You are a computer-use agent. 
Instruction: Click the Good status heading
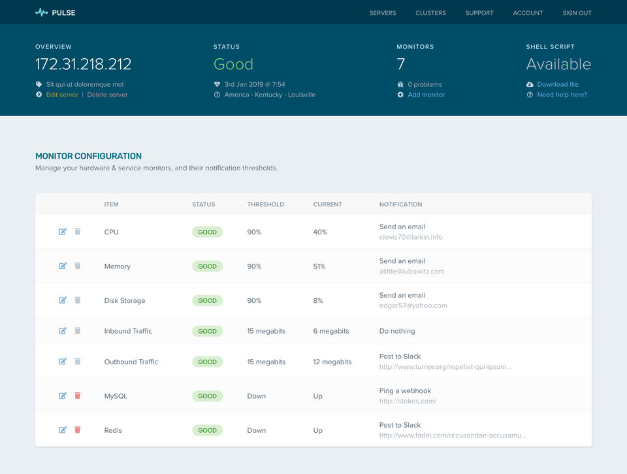coord(234,64)
